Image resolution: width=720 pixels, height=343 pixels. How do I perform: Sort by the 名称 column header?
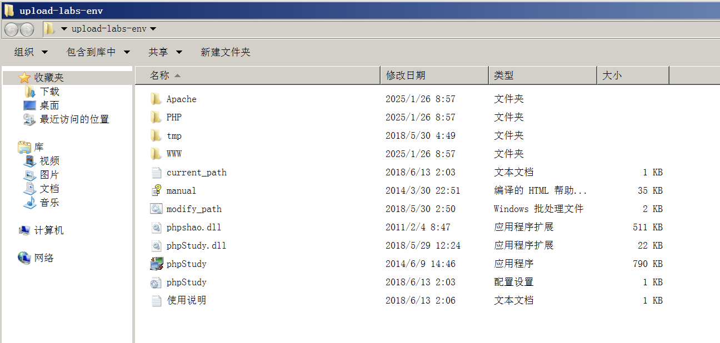click(160, 75)
